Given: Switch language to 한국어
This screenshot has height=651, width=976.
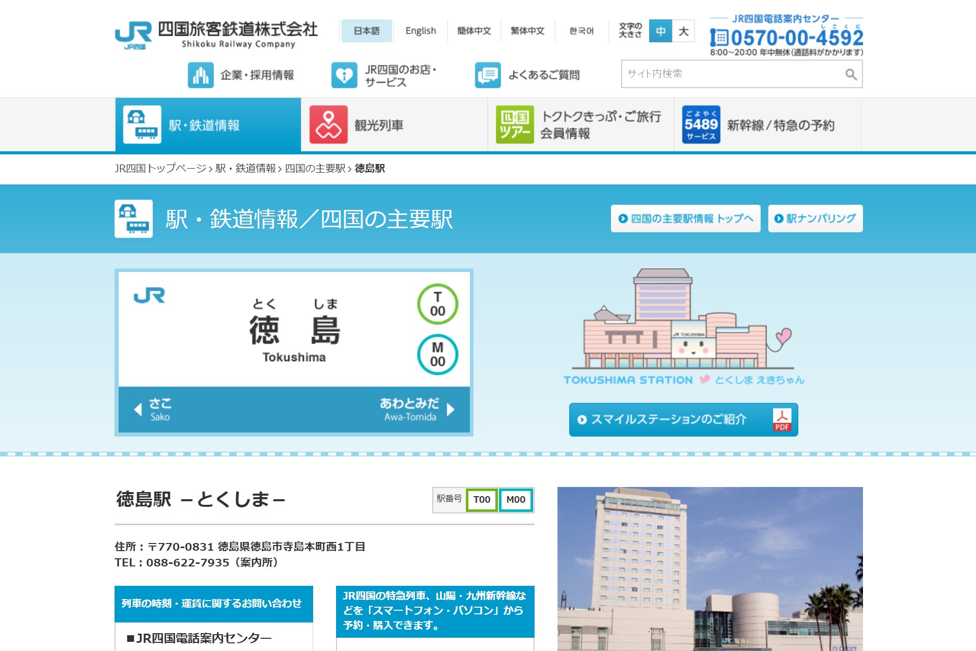Looking at the screenshot, I should point(581,31).
